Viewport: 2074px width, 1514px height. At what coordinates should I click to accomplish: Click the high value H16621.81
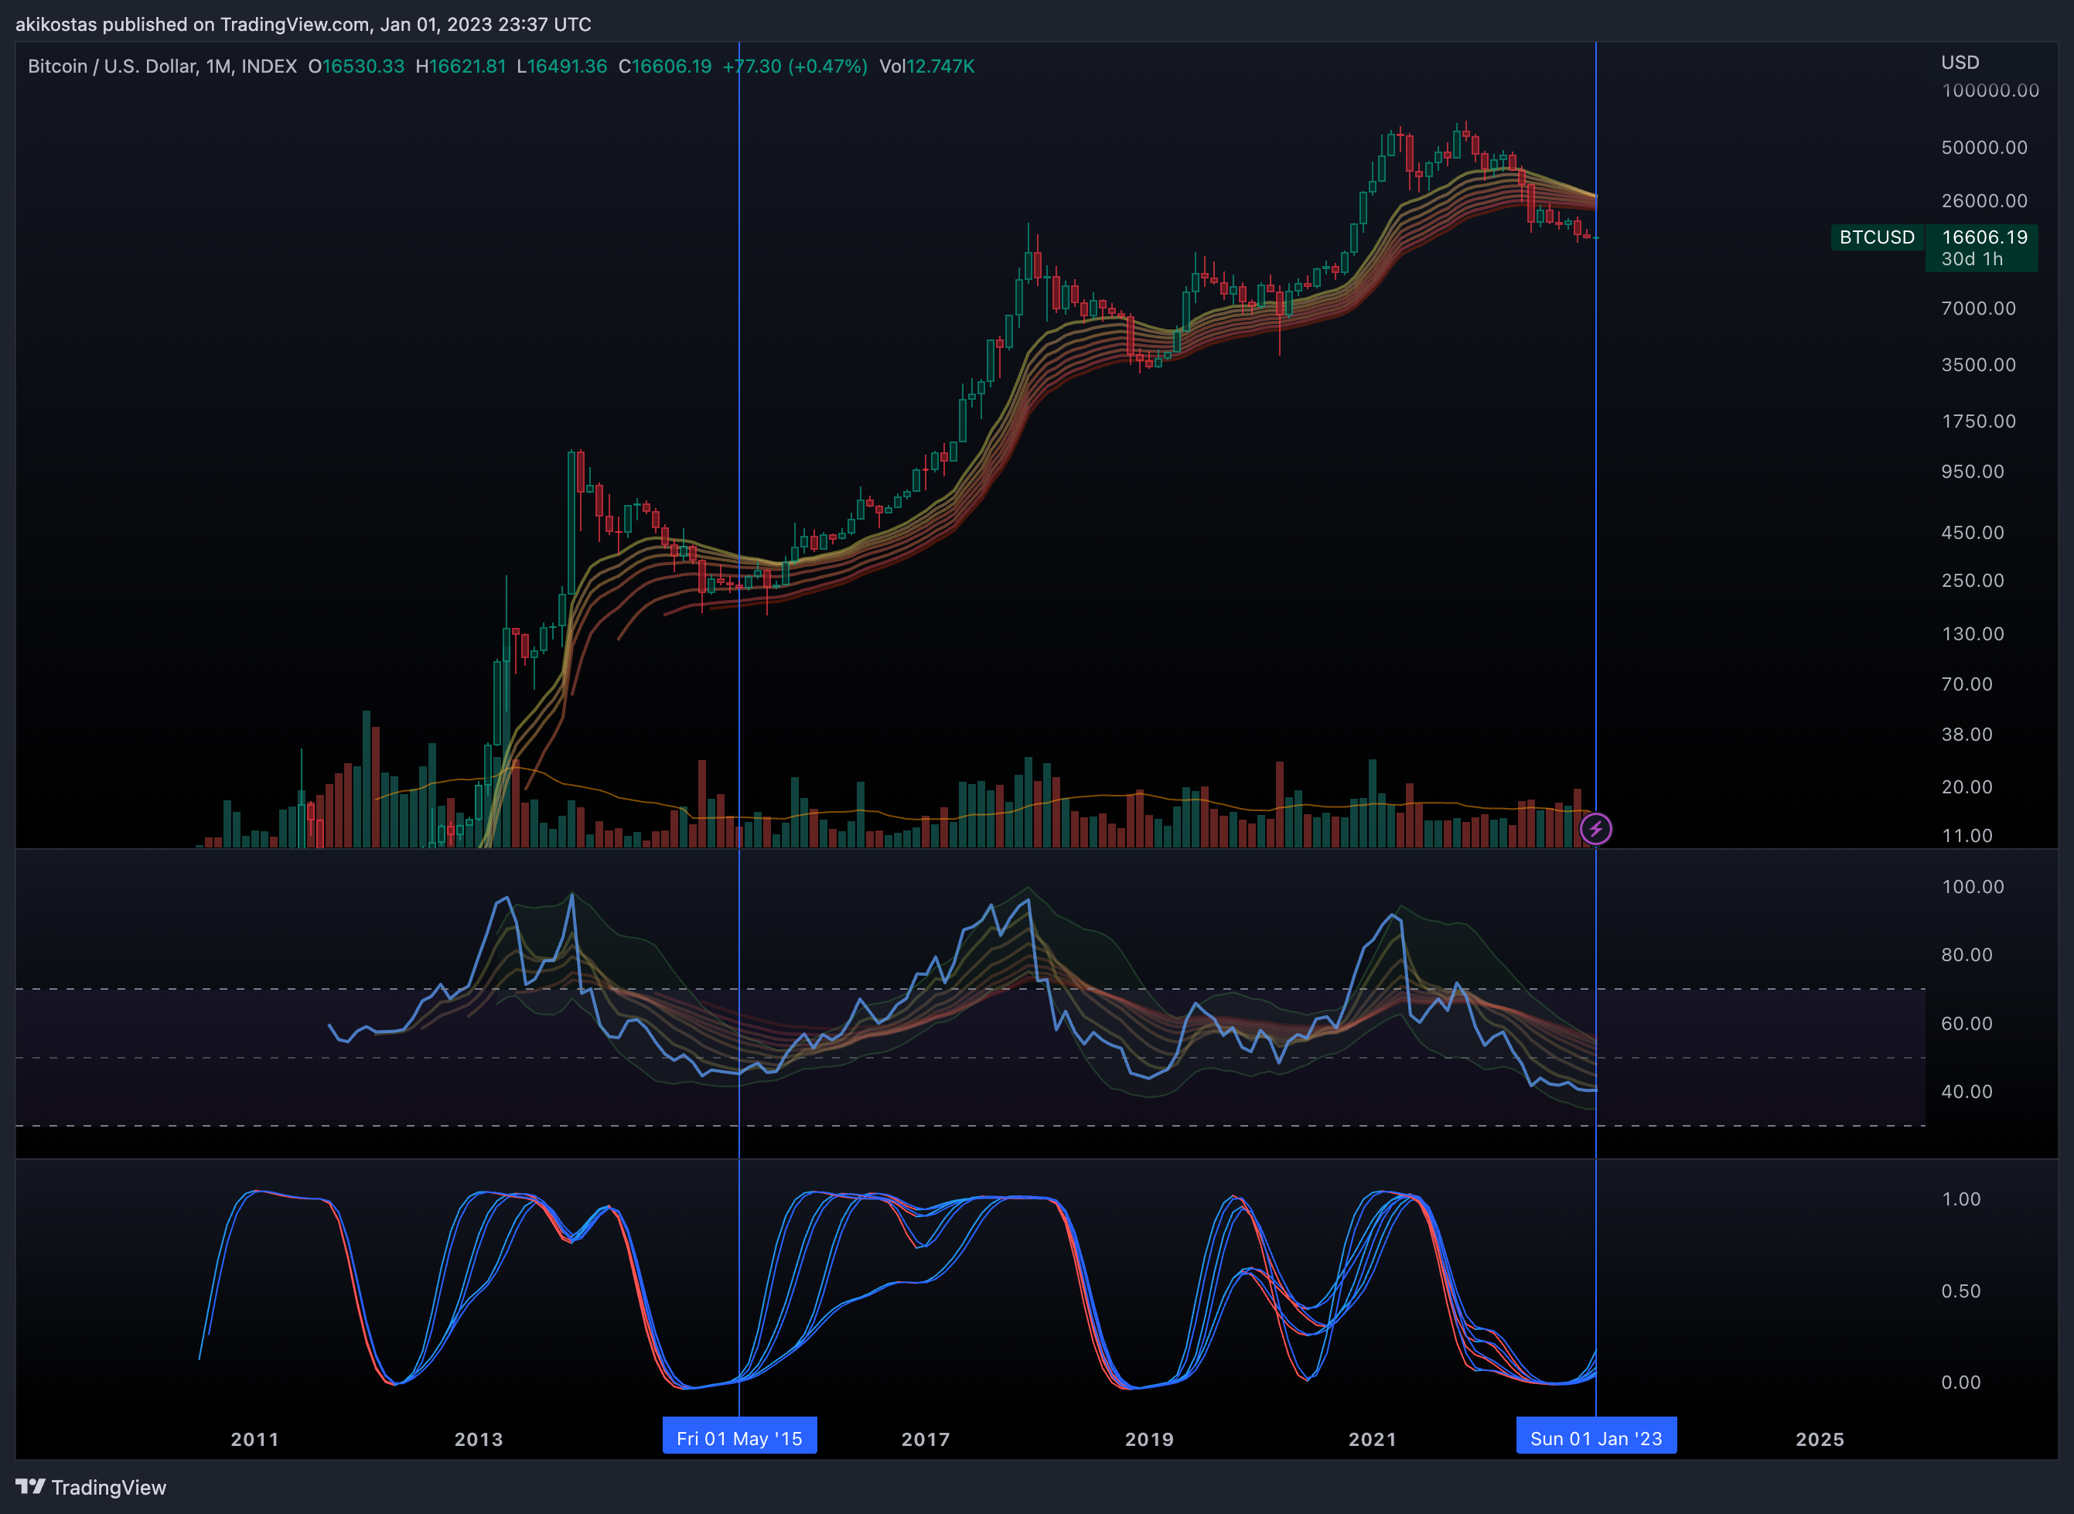pyautogui.click(x=461, y=67)
